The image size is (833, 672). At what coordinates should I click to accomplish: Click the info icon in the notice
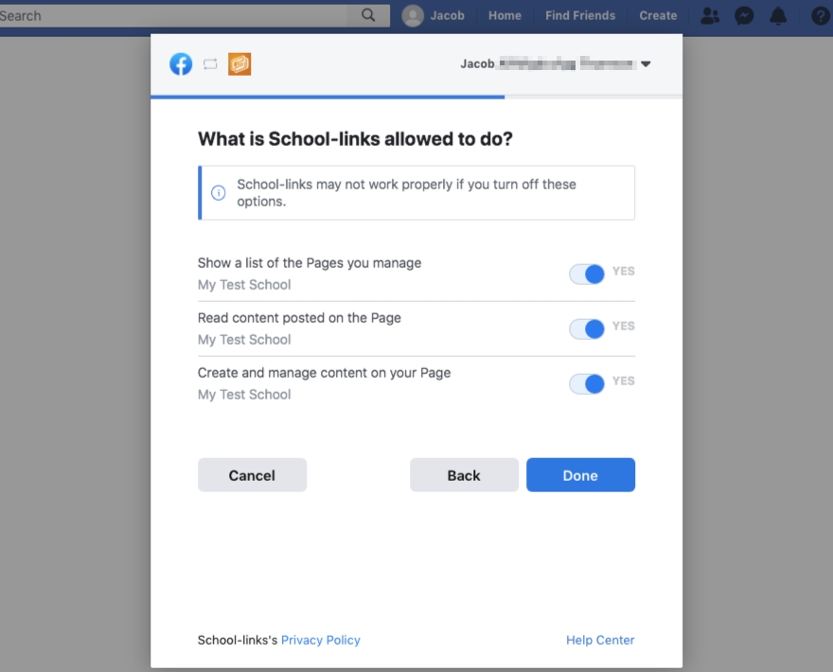(219, 192)
